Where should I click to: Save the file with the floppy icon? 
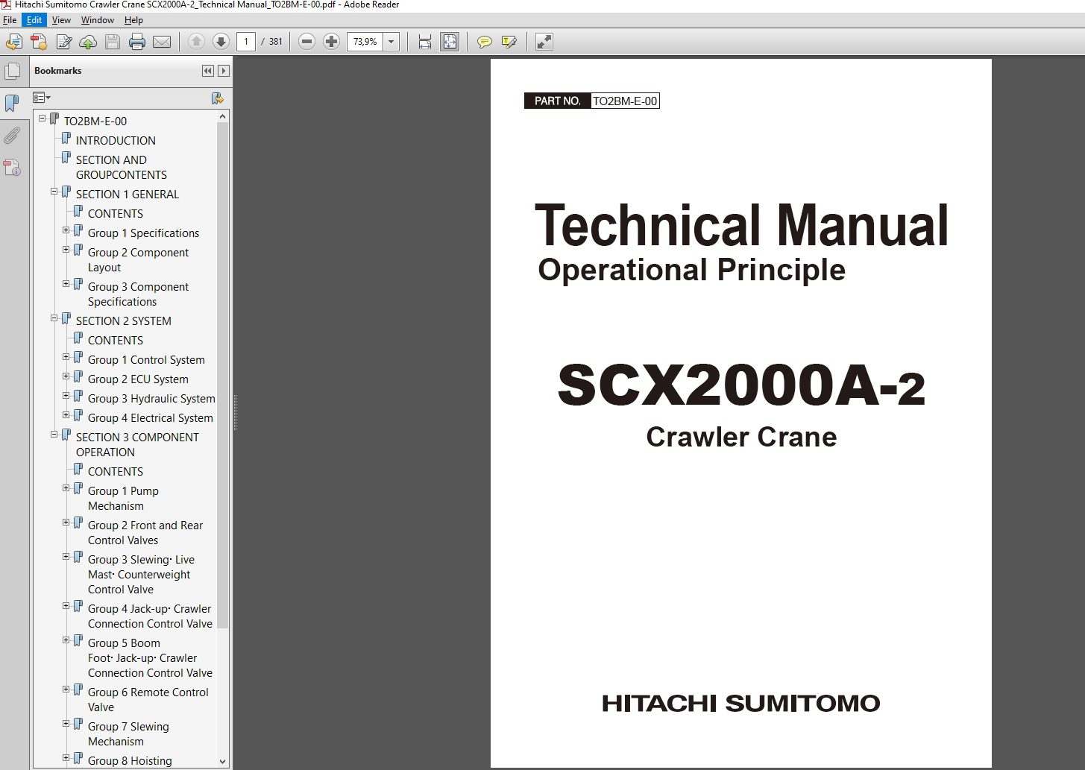(x=113, y=42)
